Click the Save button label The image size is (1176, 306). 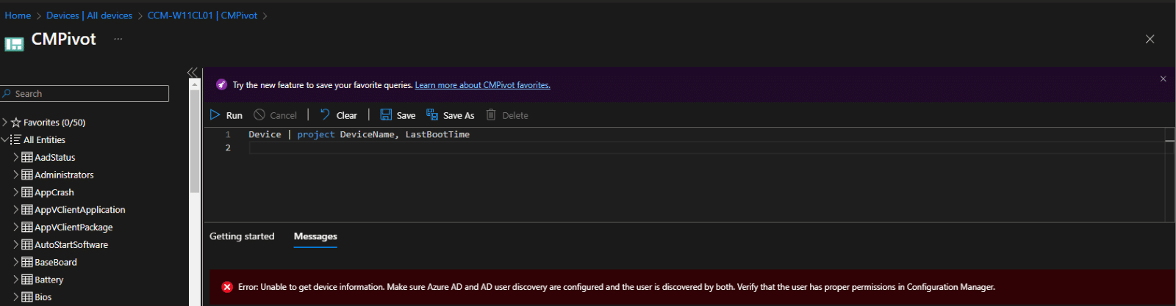pos(406,116)
